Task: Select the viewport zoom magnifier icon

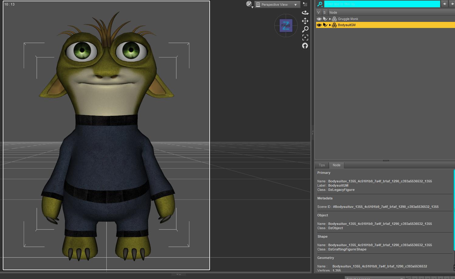Action: click(305, 29)
